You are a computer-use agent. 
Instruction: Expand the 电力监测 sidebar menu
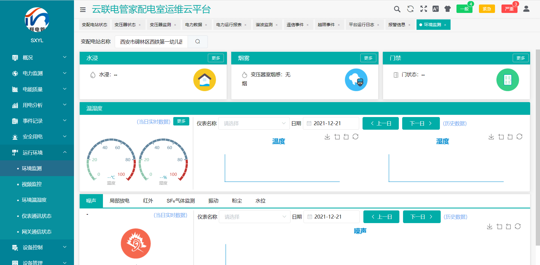[x=37, y=73]
